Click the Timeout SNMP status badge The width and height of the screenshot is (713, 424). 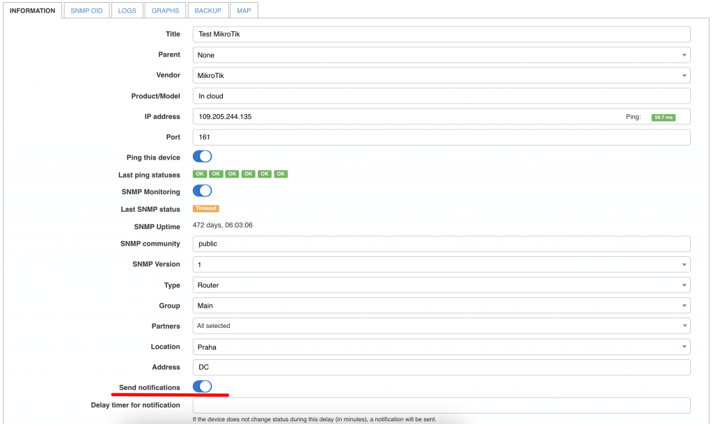[x=205, y=208]
